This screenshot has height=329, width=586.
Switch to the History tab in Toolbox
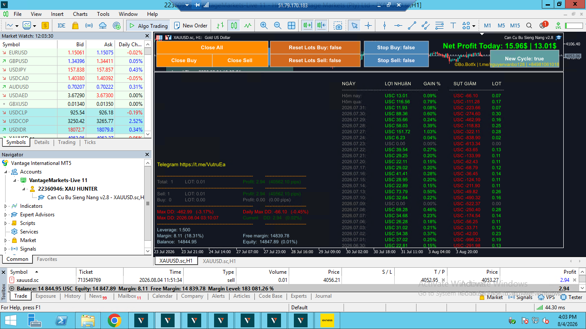(72, 296)
